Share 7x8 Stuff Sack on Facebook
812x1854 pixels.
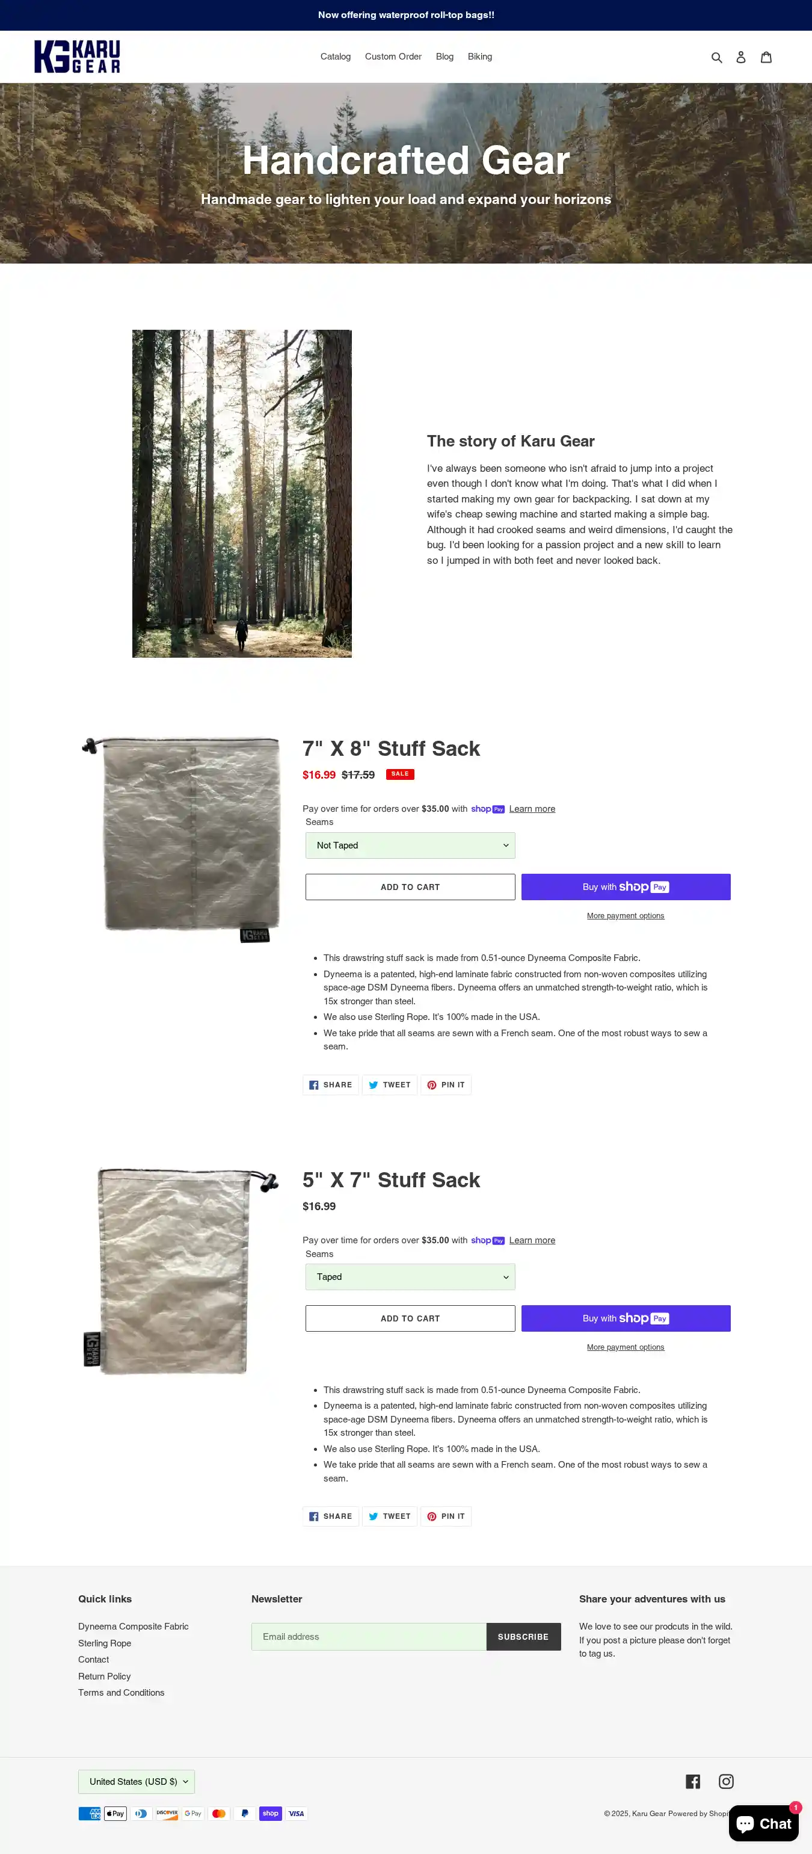[x=331, y=1084]
